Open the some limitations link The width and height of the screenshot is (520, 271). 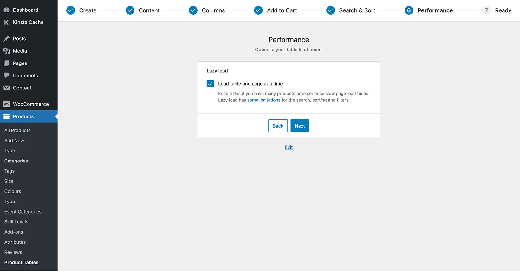click(264, 100)
